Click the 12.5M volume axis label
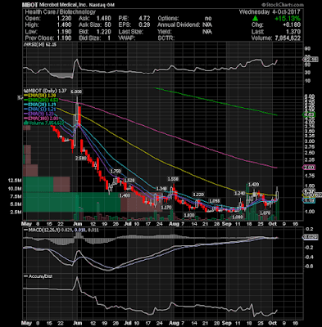 [x=15, y=181]
